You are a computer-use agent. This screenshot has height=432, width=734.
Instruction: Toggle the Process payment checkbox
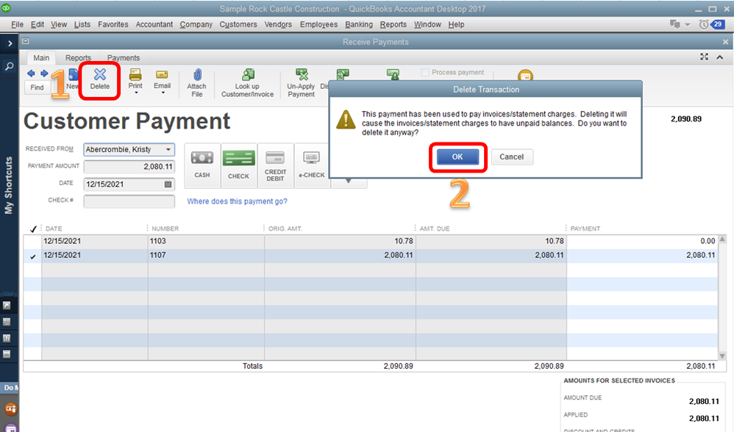coord(425,73)
